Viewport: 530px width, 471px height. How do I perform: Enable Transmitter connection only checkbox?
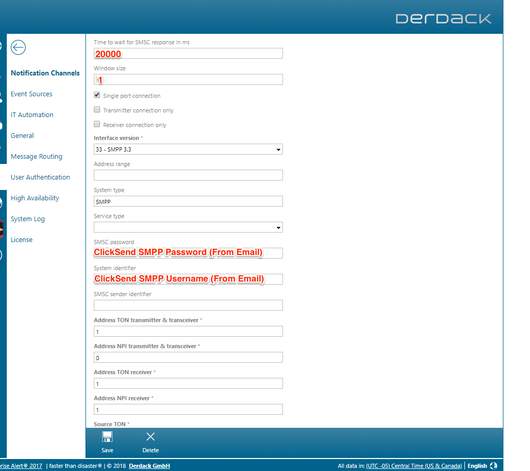pyautogui.click(x=97, y=109)
